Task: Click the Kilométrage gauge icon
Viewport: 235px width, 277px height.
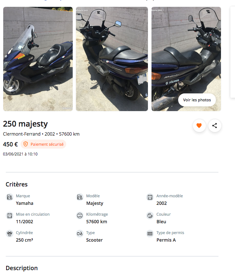Action: point(80,216)
